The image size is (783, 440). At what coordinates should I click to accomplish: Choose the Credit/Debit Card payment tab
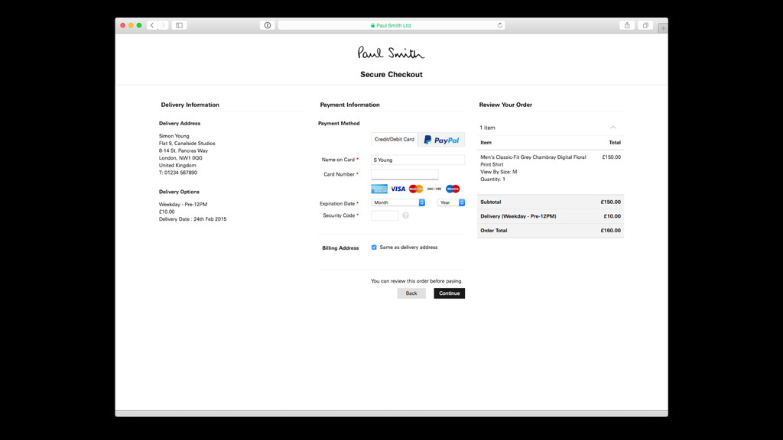(x=395, y=139)
